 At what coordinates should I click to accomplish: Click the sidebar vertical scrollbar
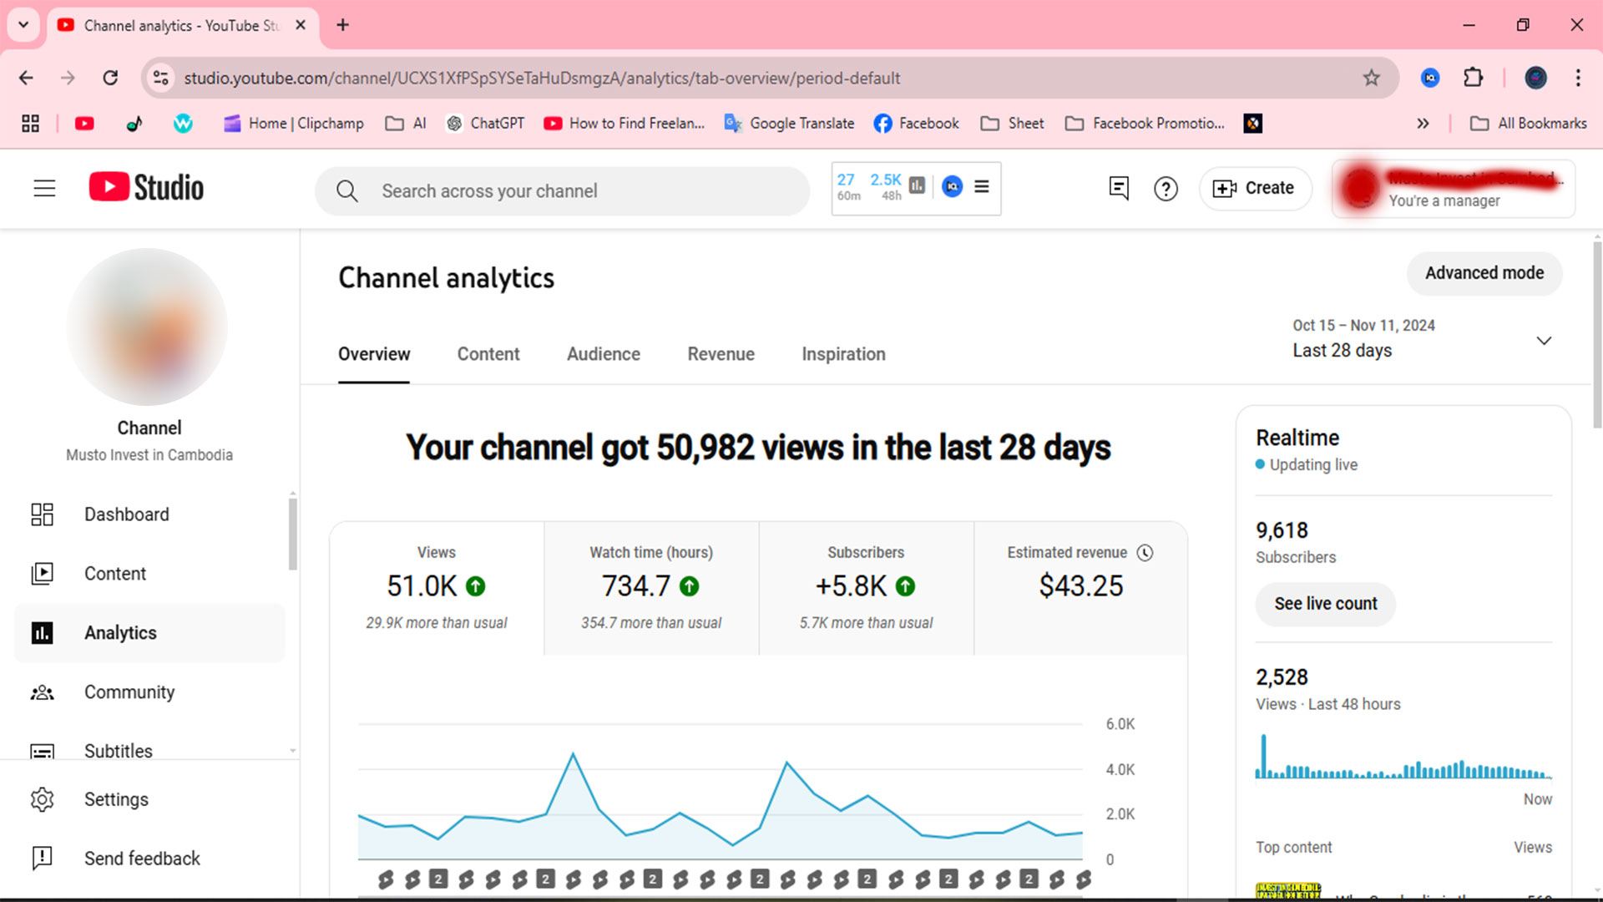pyautogui.click(x=292, y=535)
